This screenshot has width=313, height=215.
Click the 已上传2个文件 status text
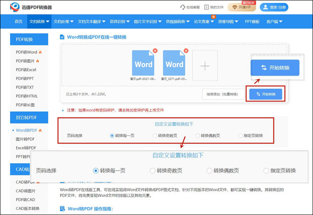[86, 94]
